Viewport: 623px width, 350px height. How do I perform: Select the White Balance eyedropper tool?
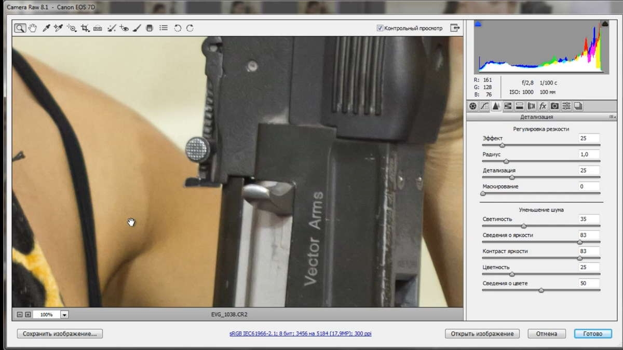(x=46, y=28)
